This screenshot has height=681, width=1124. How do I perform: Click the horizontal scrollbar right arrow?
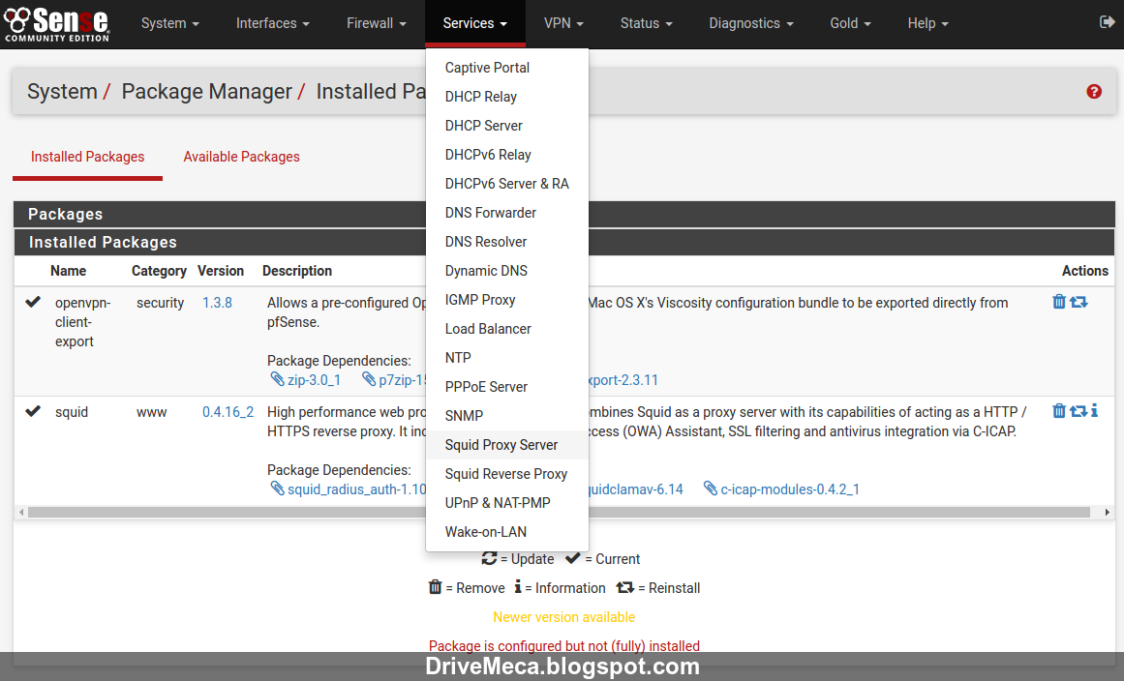[1107, 512]
